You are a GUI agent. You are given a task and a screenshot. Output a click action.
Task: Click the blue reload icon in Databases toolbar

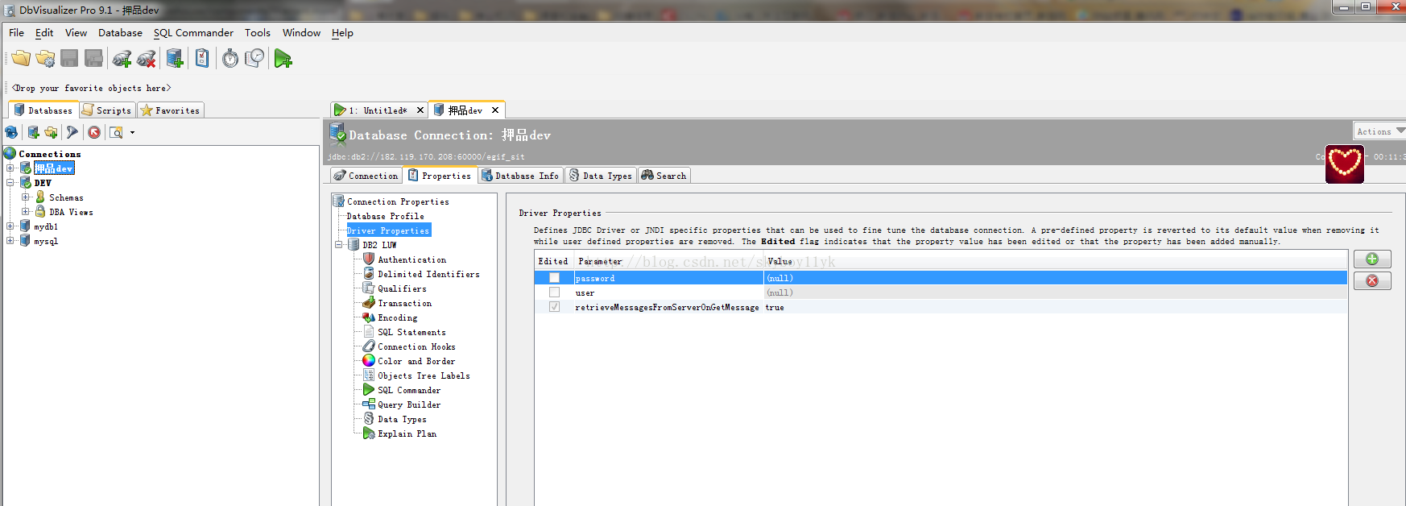(x=11, y=132)
